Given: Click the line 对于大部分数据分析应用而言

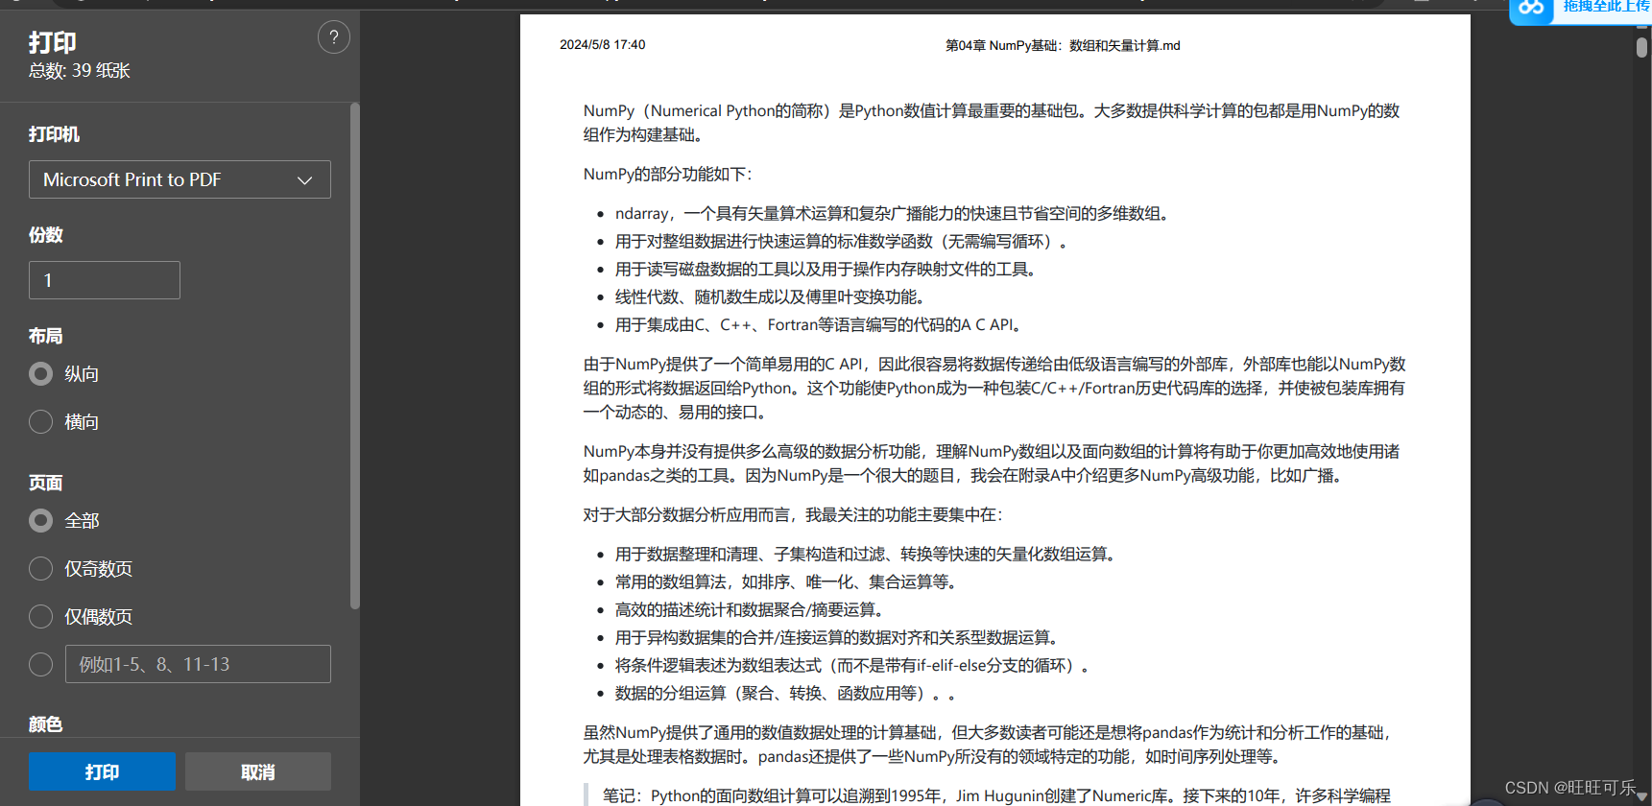Looking at the screenshot, I should click(793, 514).
